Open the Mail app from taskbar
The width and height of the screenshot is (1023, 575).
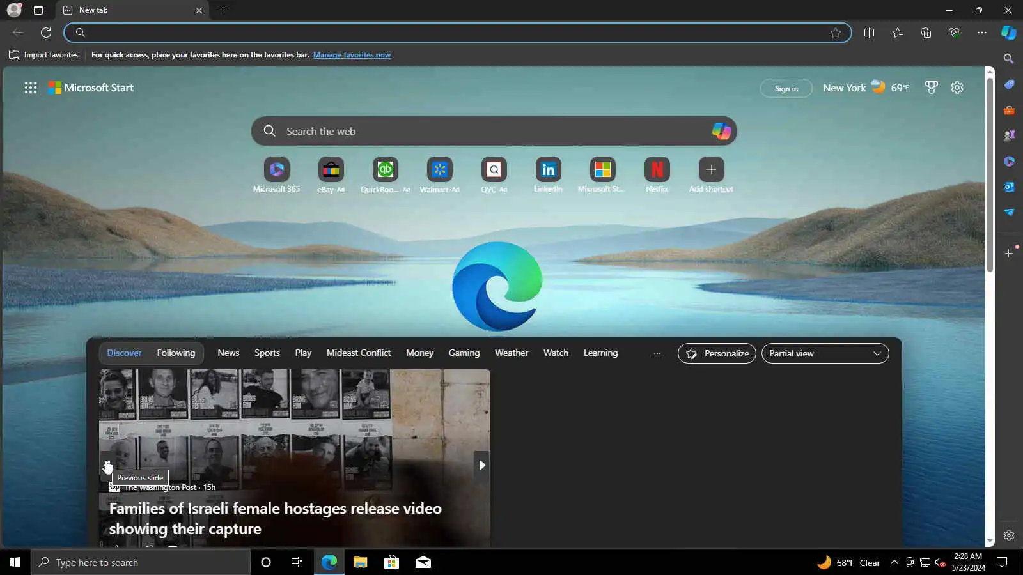pyautogui.click(x=423, y=562)
